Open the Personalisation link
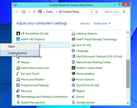The width and height of the screenshot is (137, 108). coord(85,74)
